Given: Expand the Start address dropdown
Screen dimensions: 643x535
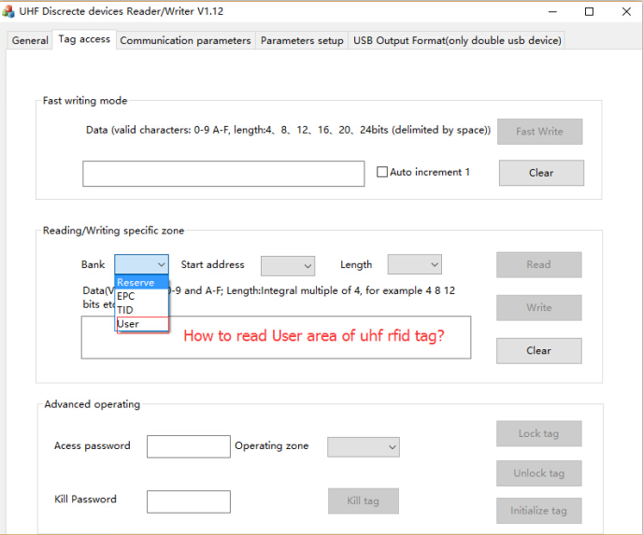Looking at the screenshot, I should coord(288,266).
